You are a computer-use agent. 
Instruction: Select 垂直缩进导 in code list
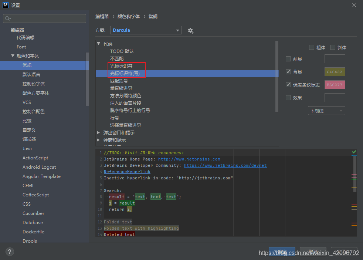click(121, 88)
